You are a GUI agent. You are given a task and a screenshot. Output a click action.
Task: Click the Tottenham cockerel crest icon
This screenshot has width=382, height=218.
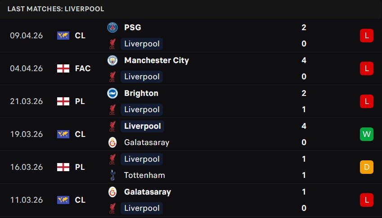click(x=112, y=175)
